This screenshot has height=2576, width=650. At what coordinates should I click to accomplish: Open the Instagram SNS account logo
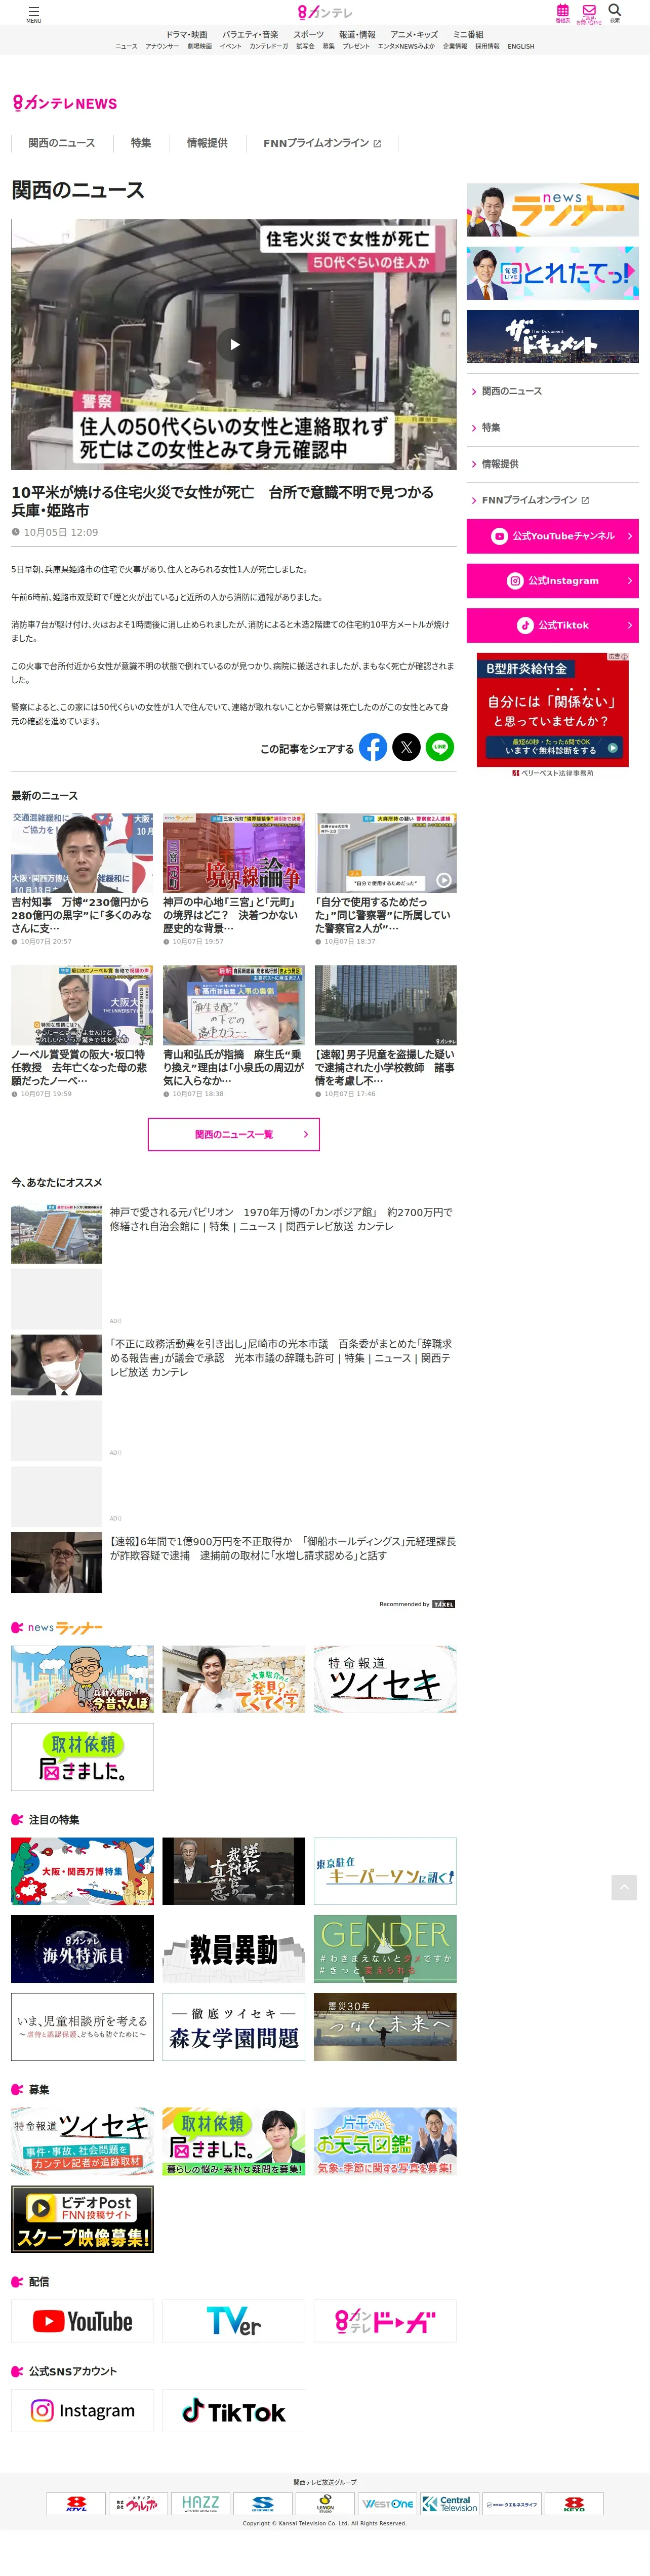click(x=82, y=2410)
